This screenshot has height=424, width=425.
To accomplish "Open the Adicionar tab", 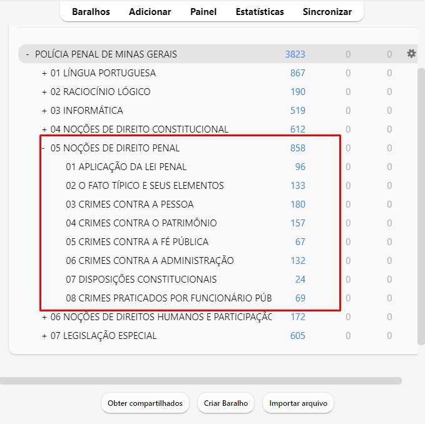I will pos(150,12).
